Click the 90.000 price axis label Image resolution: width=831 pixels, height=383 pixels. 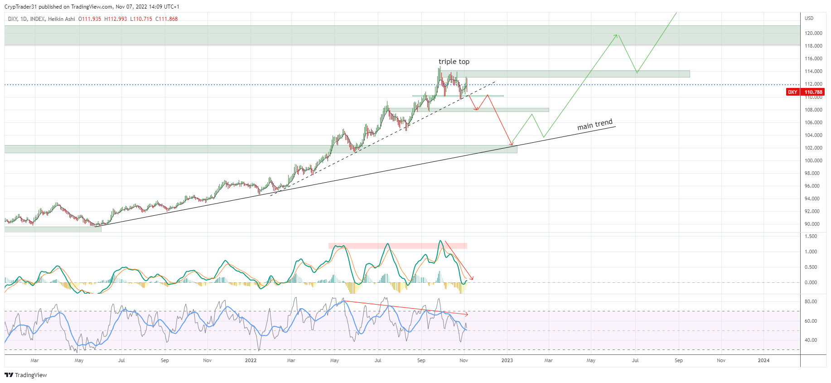(x=812, y=224)
